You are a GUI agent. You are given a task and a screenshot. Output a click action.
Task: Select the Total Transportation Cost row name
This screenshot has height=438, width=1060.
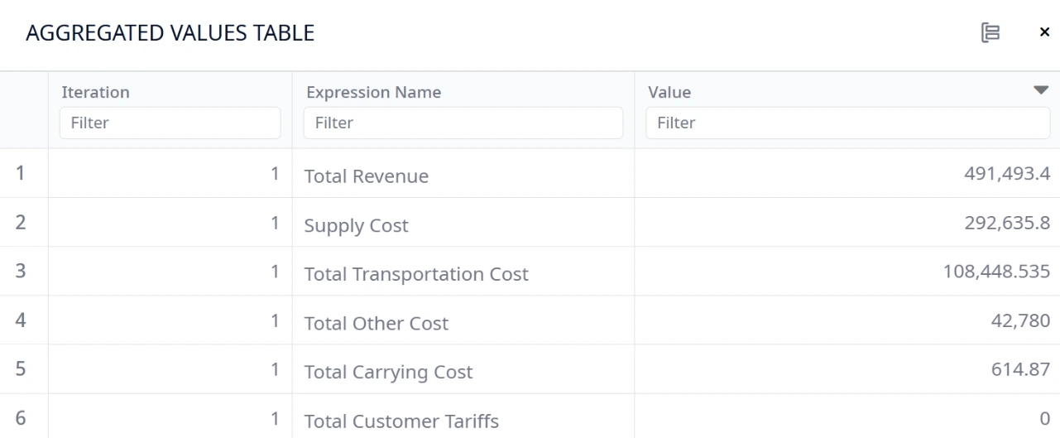pyautogui.click(x=416, y=274)
